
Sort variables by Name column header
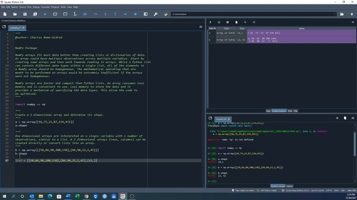(x=212, y=28)
